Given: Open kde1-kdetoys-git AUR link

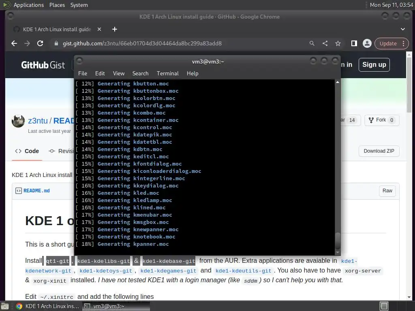Looking at the screenshot, I should 106,271.
